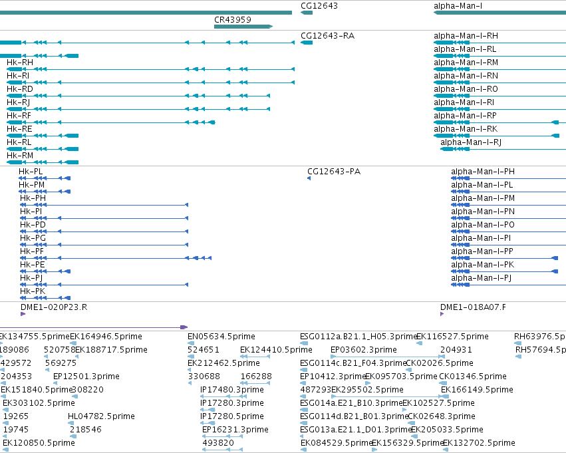This screenshot has width=566, height=453.
Task: Click the CG12643-PA CDS label
Action: pos(334,172)
